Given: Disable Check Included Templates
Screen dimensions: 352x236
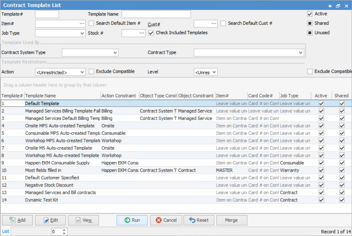Looking at the screenshot, I should pyautogui.click(x=151, y=33).
